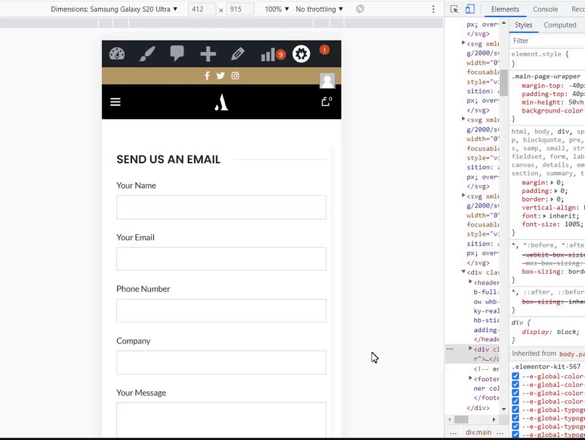Click the edit pencil icon in admin bar
The image size is (585, 440).
click(237, 54)
